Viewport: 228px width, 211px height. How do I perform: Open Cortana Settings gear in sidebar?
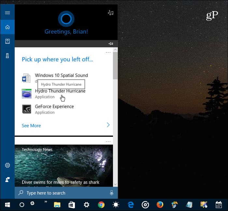7,165
